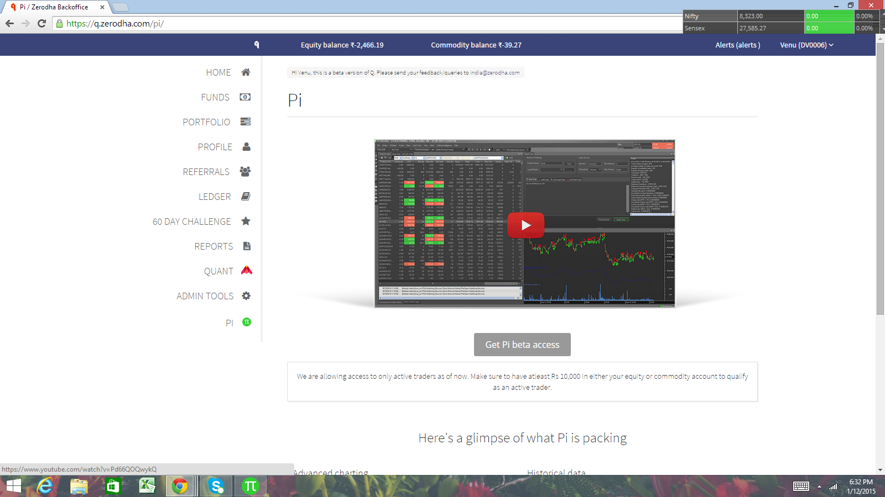The width and height of the screenshot is (885, 497).
Task: Click the Profile person icon
Action: pyautogui.click(x=246, y=146)
